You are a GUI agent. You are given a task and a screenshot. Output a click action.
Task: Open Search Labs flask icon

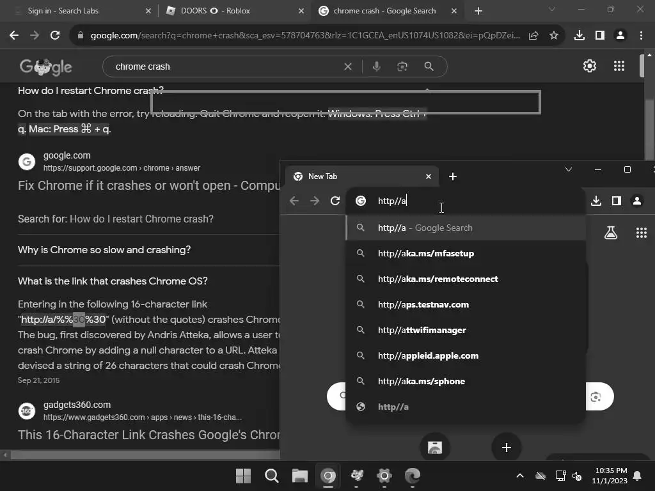coord(611,233)
